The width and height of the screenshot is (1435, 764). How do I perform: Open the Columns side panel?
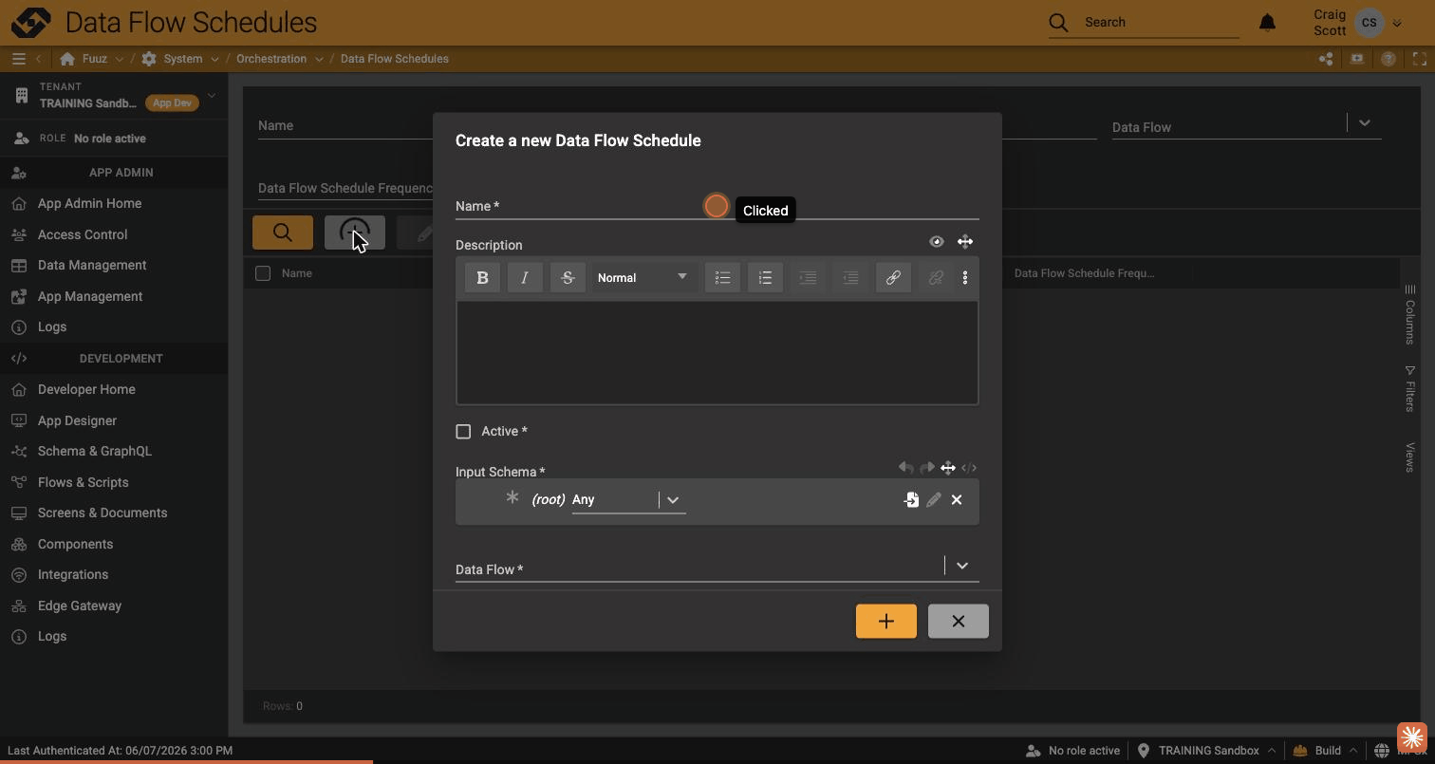tap(1410, 315)
